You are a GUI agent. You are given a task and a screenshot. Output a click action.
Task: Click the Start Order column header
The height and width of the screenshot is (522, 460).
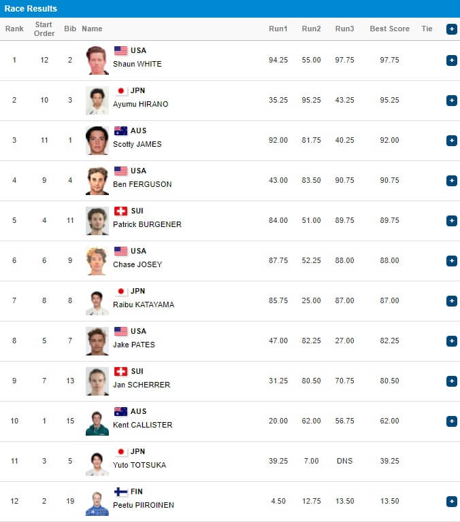tap(44, 29)
